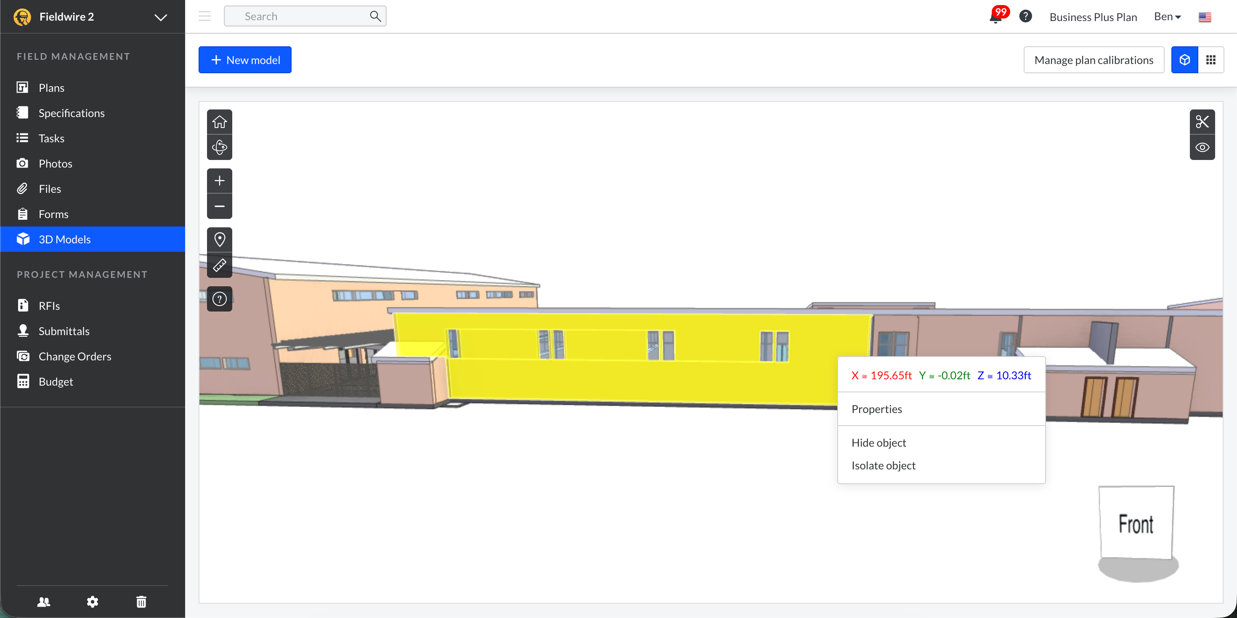Choose Hide object from context menu
The image size is (1237, 618).
878,442
